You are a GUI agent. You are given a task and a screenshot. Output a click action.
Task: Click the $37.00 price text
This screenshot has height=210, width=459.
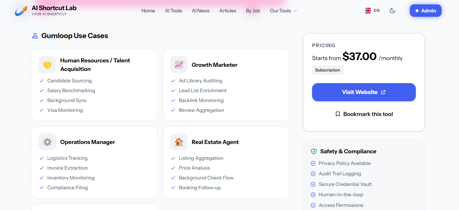click(x=359, y=56)
